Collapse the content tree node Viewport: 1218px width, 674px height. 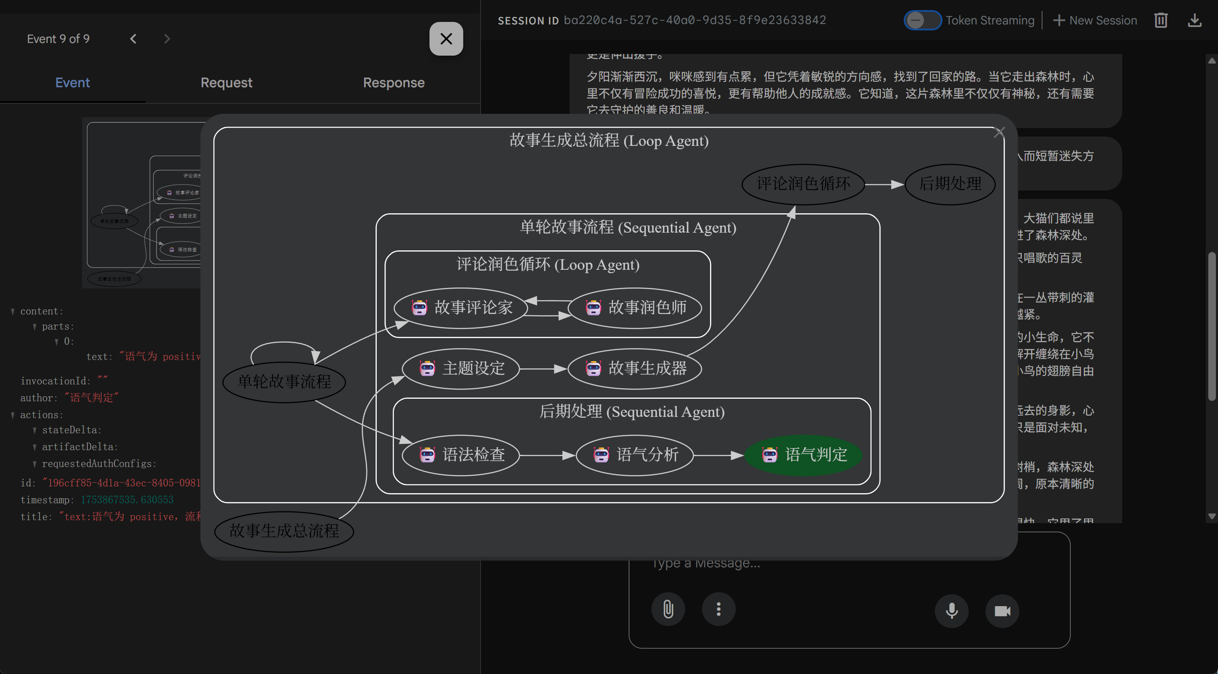point(13,312)
